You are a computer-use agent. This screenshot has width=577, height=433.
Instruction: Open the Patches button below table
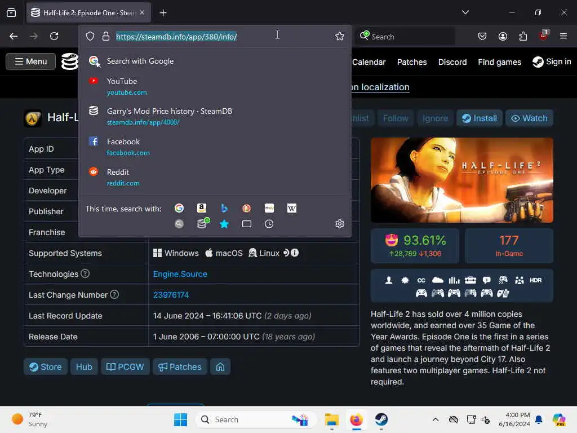pos(180,366)
